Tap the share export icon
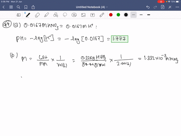 click(x=33, y=7)
